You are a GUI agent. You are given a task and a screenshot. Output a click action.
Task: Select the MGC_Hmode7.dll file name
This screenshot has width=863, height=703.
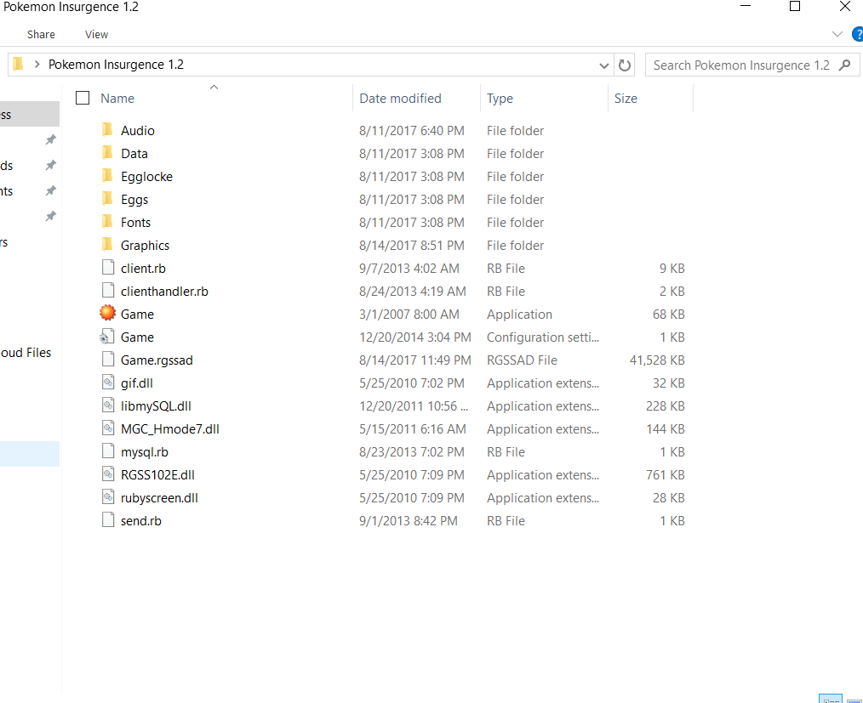point(170,428)
